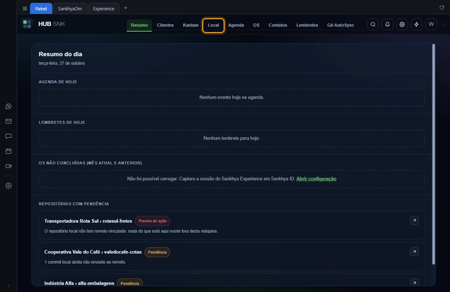Viewport: 450px width, 292px height.
Task: Open the search magnifier button
Action: tap(373, 24)
